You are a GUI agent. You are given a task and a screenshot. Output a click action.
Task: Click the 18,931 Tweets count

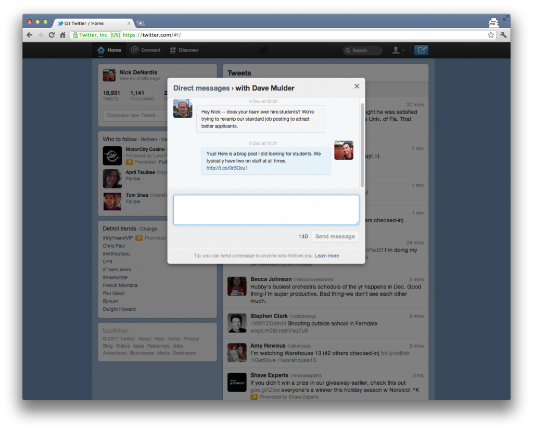pos(111,95)
